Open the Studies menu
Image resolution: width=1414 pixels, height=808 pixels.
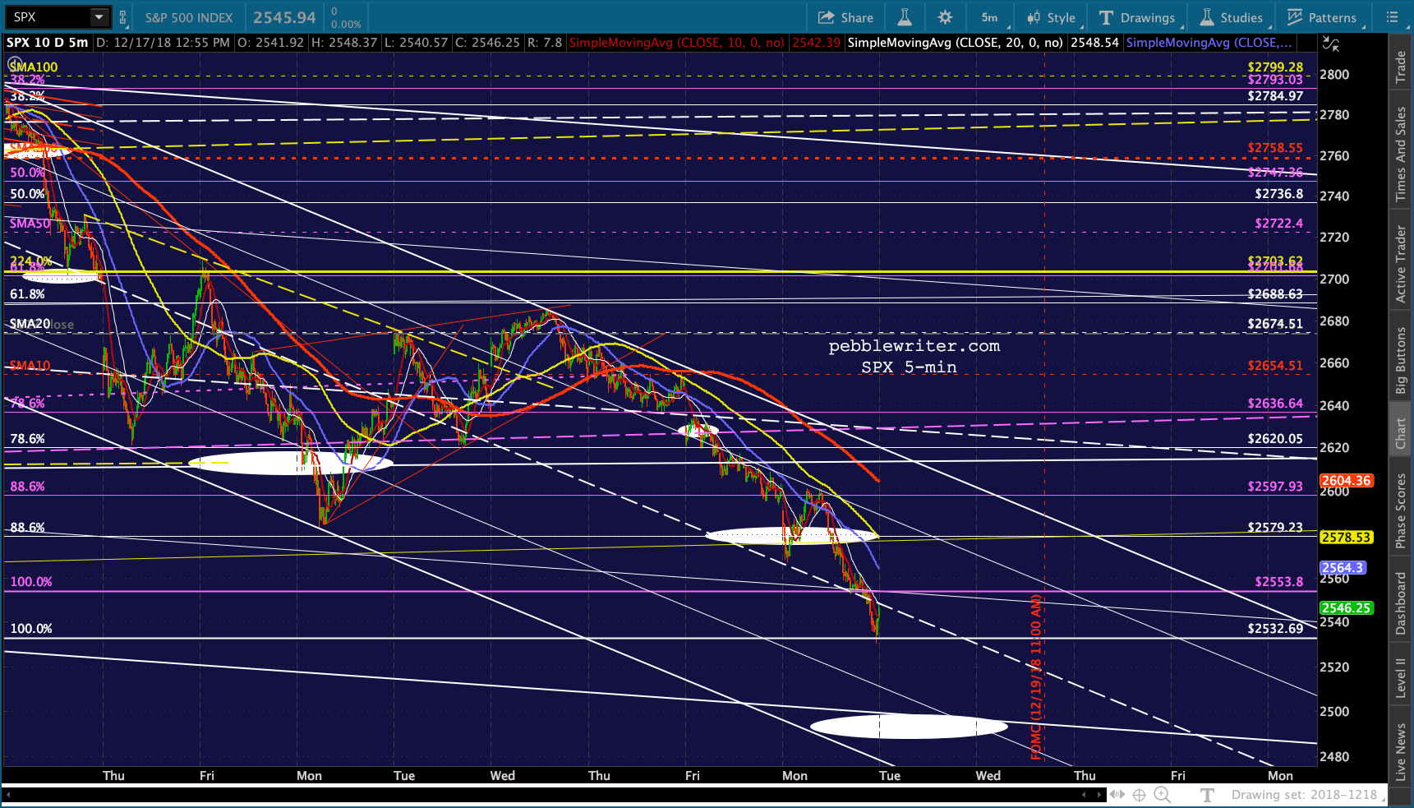tap(1231, 17)
